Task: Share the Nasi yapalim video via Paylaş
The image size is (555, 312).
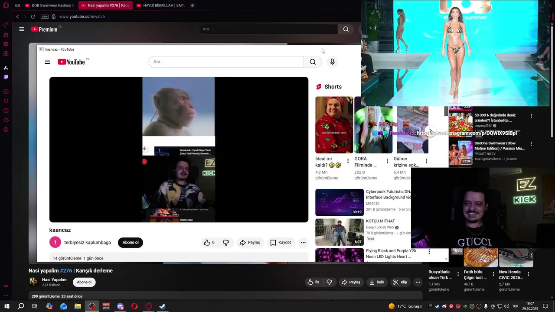Action: [350, 282]
